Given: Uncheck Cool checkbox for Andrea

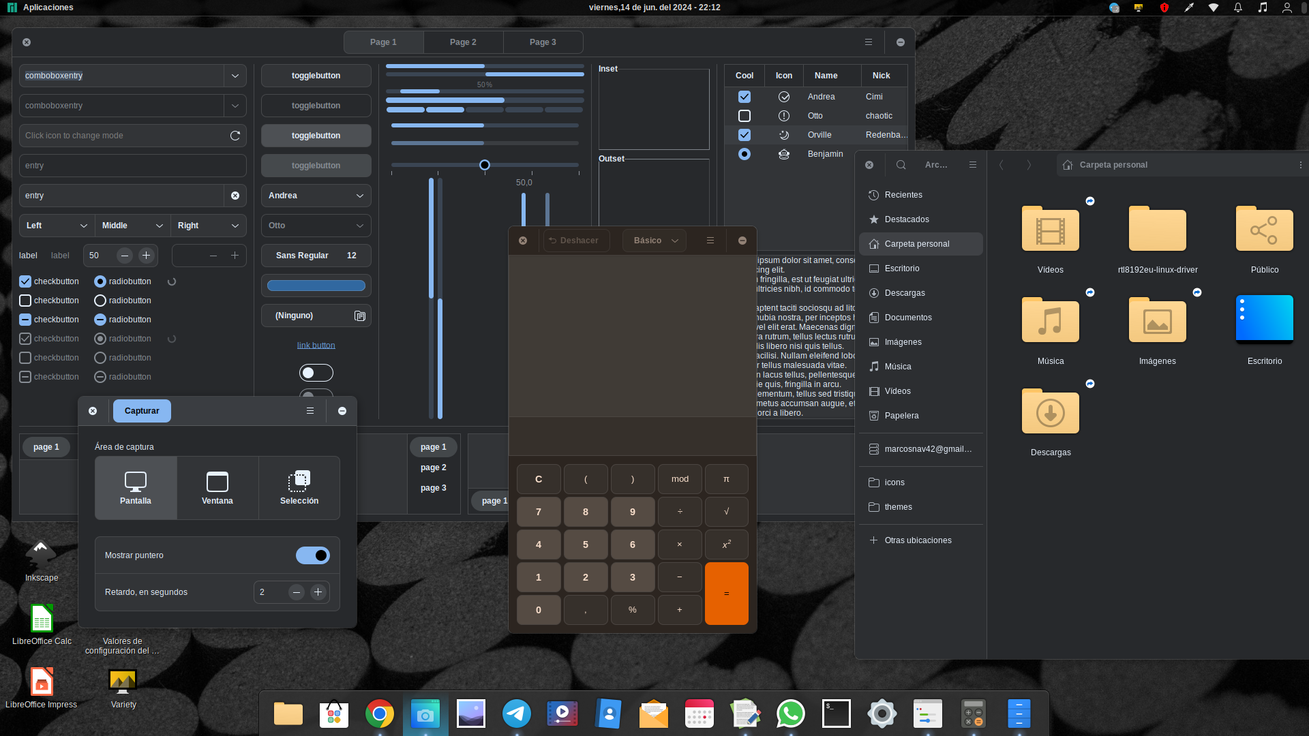Looking at the screenshot, I should 744,97.
